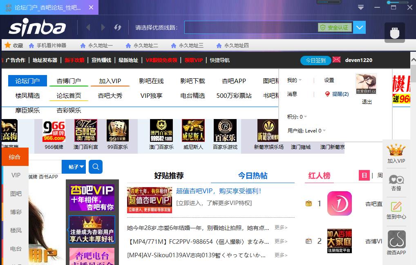Open the 杏博门户 menu item
This screenshot has height=265, width=416.
(x=69, y=81)
